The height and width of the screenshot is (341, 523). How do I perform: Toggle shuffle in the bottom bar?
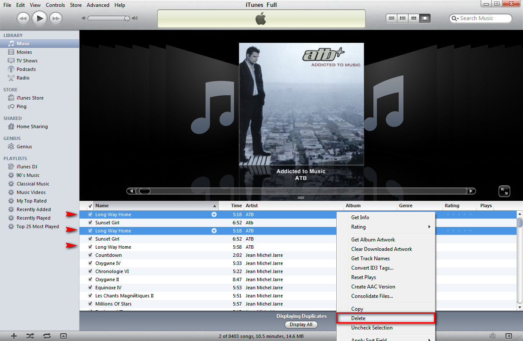click(30, 336)
